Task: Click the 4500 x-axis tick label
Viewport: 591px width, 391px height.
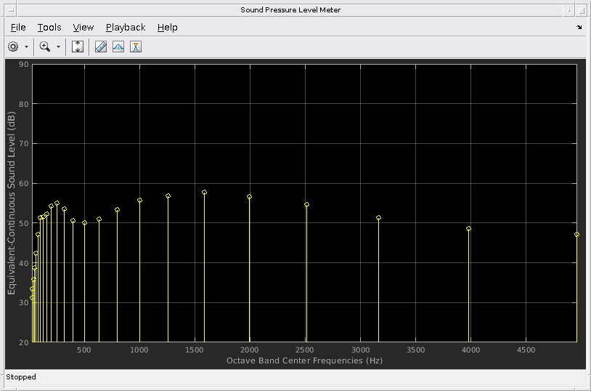Action: pos(526,350)
